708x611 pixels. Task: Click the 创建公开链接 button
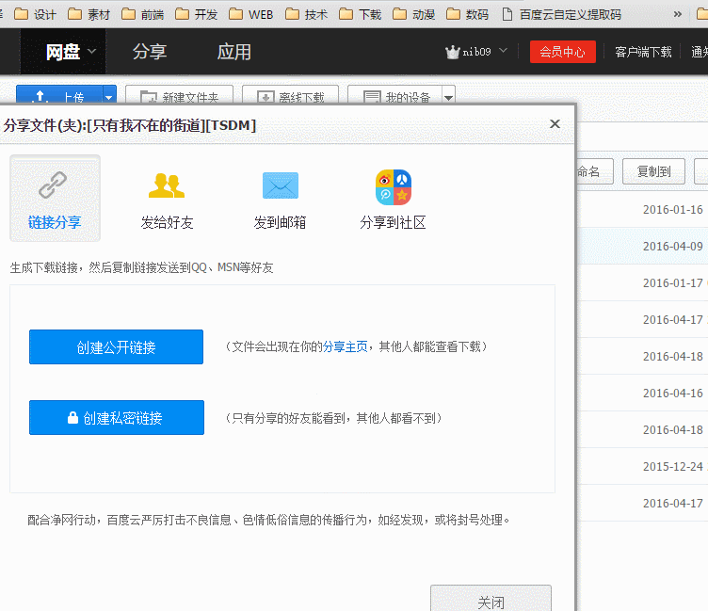[x=116, y=347]
